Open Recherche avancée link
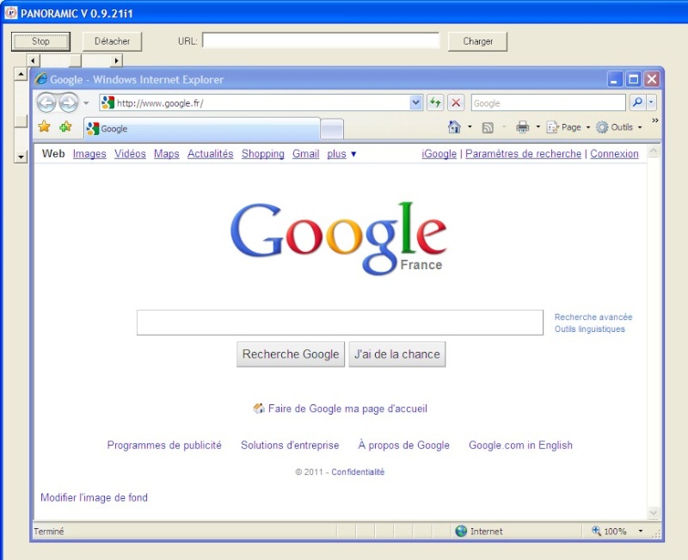Screen dimensions: 688x560 593,317
